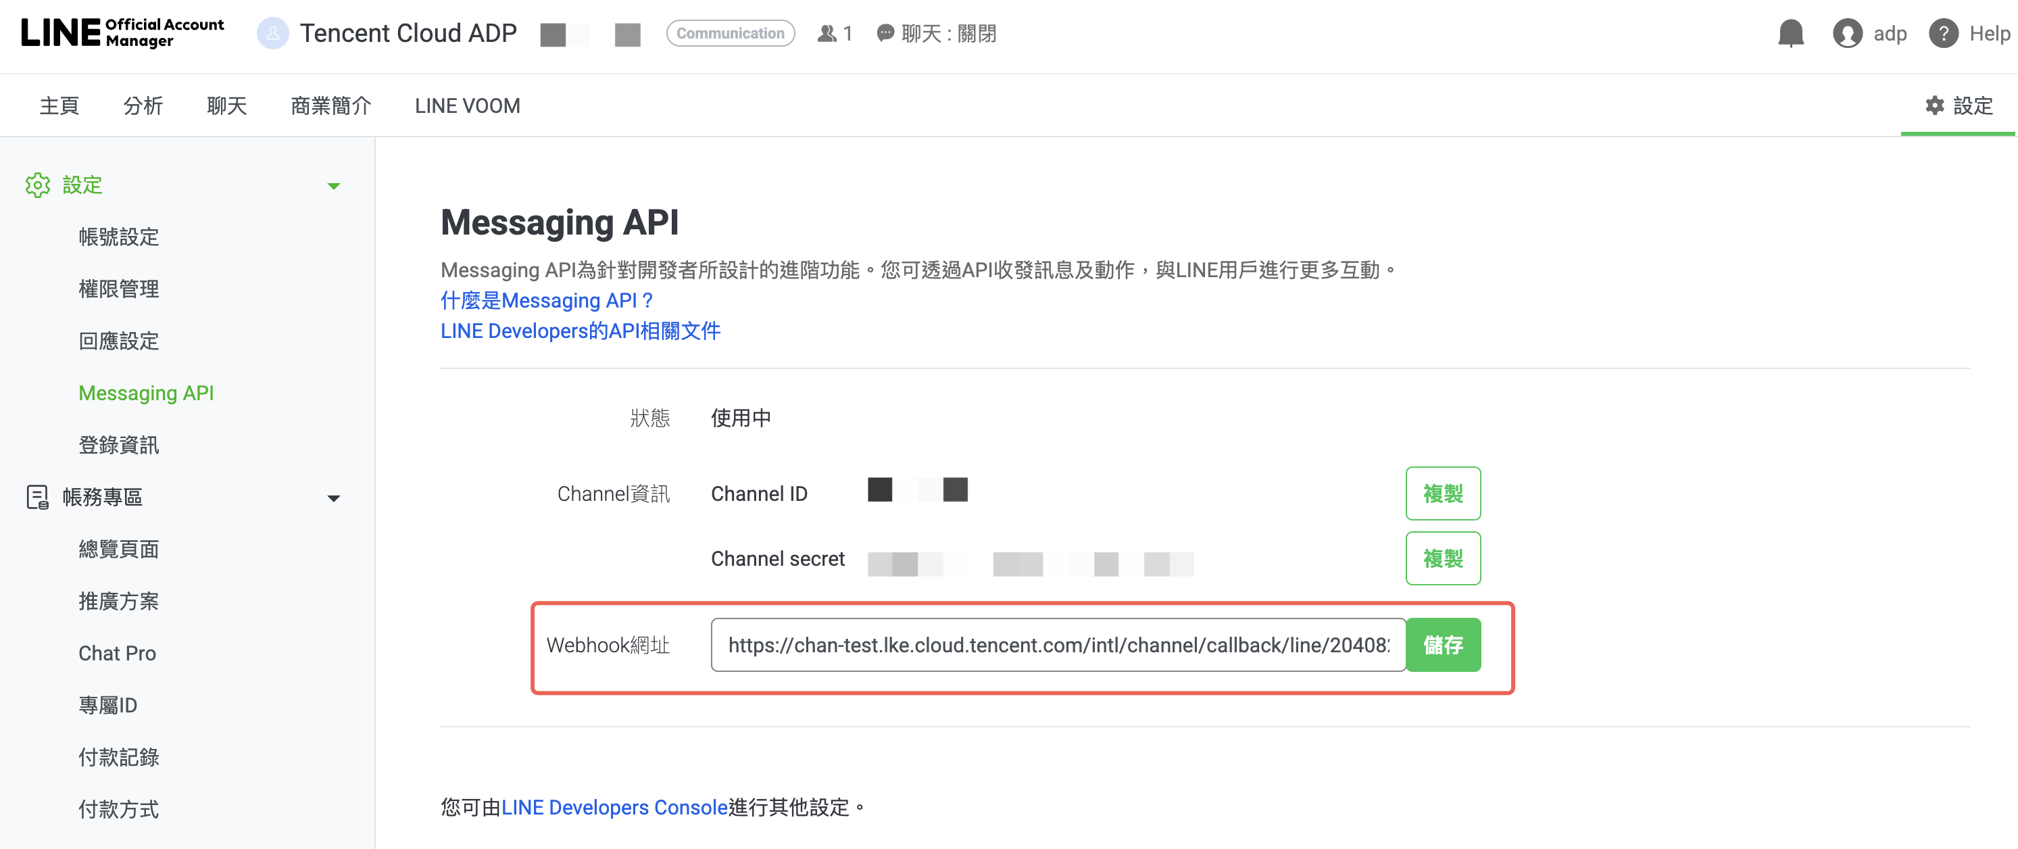Switch to the LINE VOOM tab
The height and width of the screenshot is (849, 2018).
tap(467, 105)
